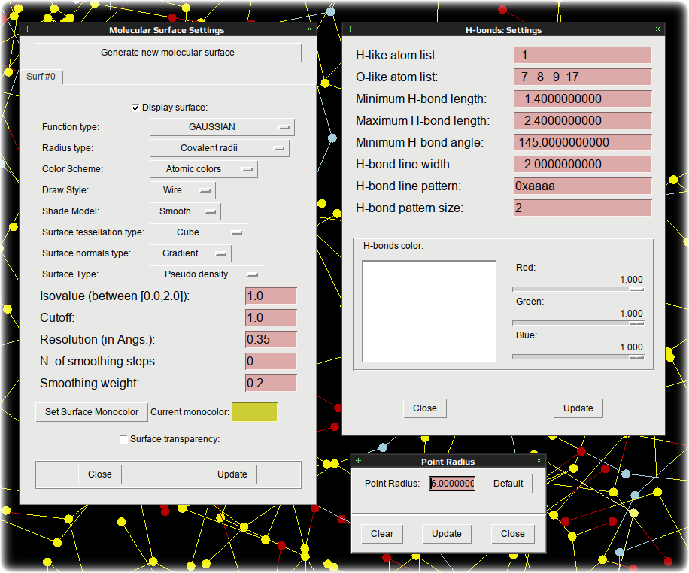
Task: Click the Point Radius value field
Action: [452, 484]
